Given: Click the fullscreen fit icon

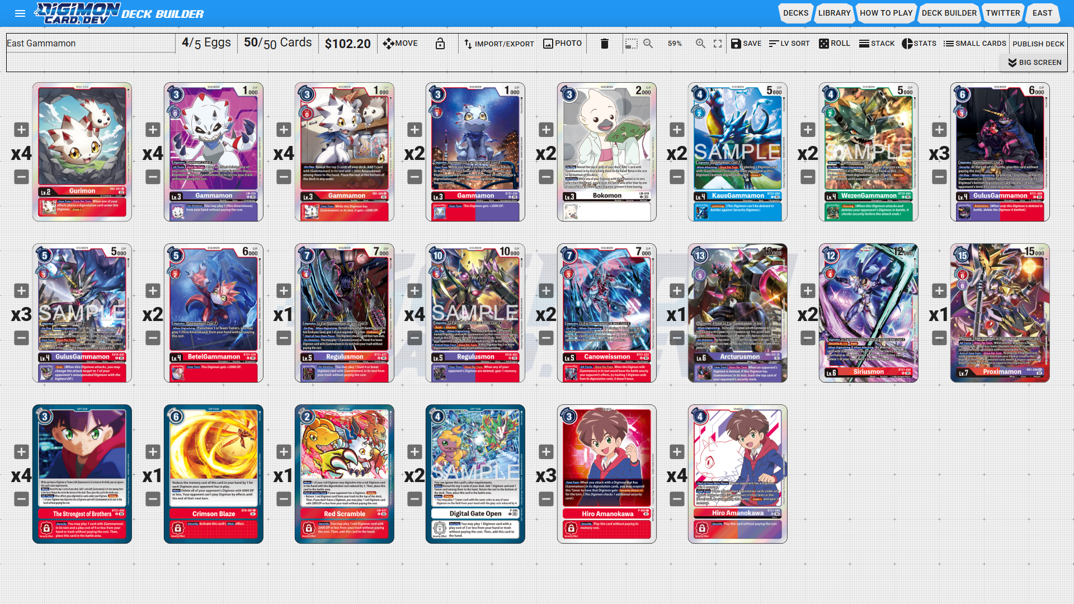Looking at the screenshot, I should click(718, 44).
